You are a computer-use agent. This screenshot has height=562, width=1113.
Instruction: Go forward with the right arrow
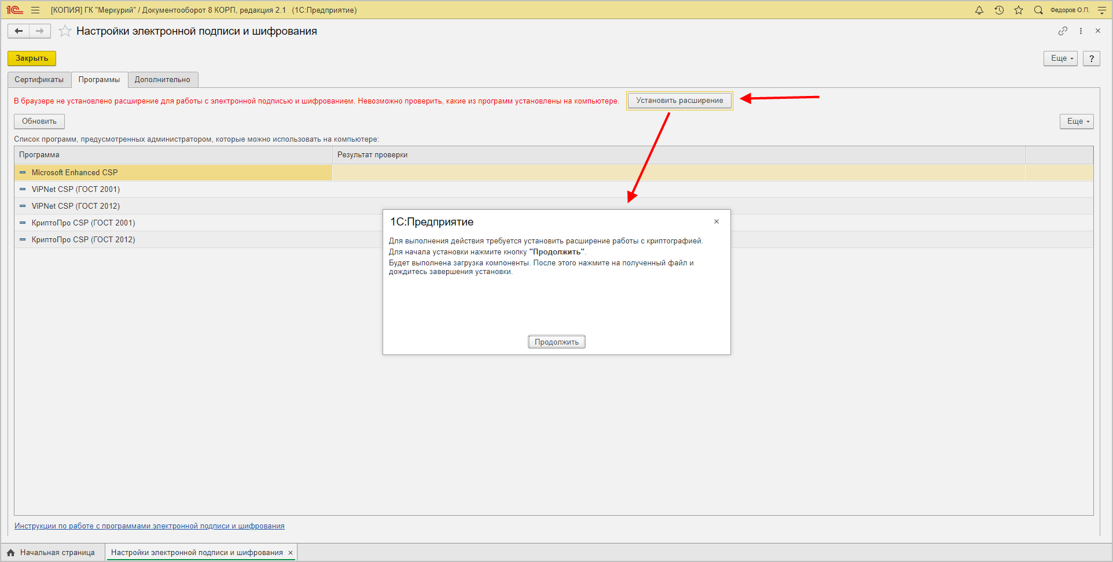40,31
